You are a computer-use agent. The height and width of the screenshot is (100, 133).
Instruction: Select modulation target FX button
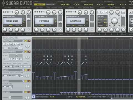click(18, 44)
